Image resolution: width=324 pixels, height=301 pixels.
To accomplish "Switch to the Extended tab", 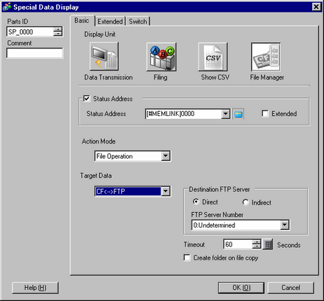I will tap(110, 21).
